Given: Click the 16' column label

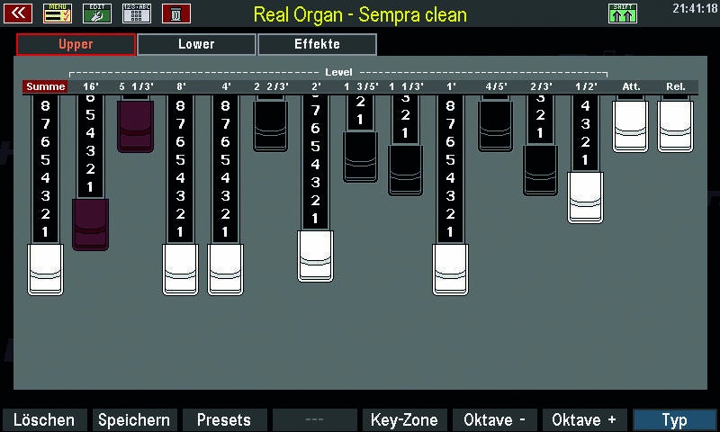Looking at the screenshot, I should point(91,86).
